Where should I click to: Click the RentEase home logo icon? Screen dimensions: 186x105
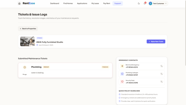click(x=19, y=3)
